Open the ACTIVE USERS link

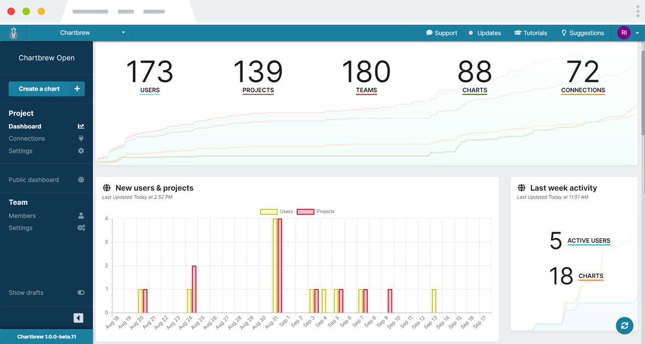(589, 241)
